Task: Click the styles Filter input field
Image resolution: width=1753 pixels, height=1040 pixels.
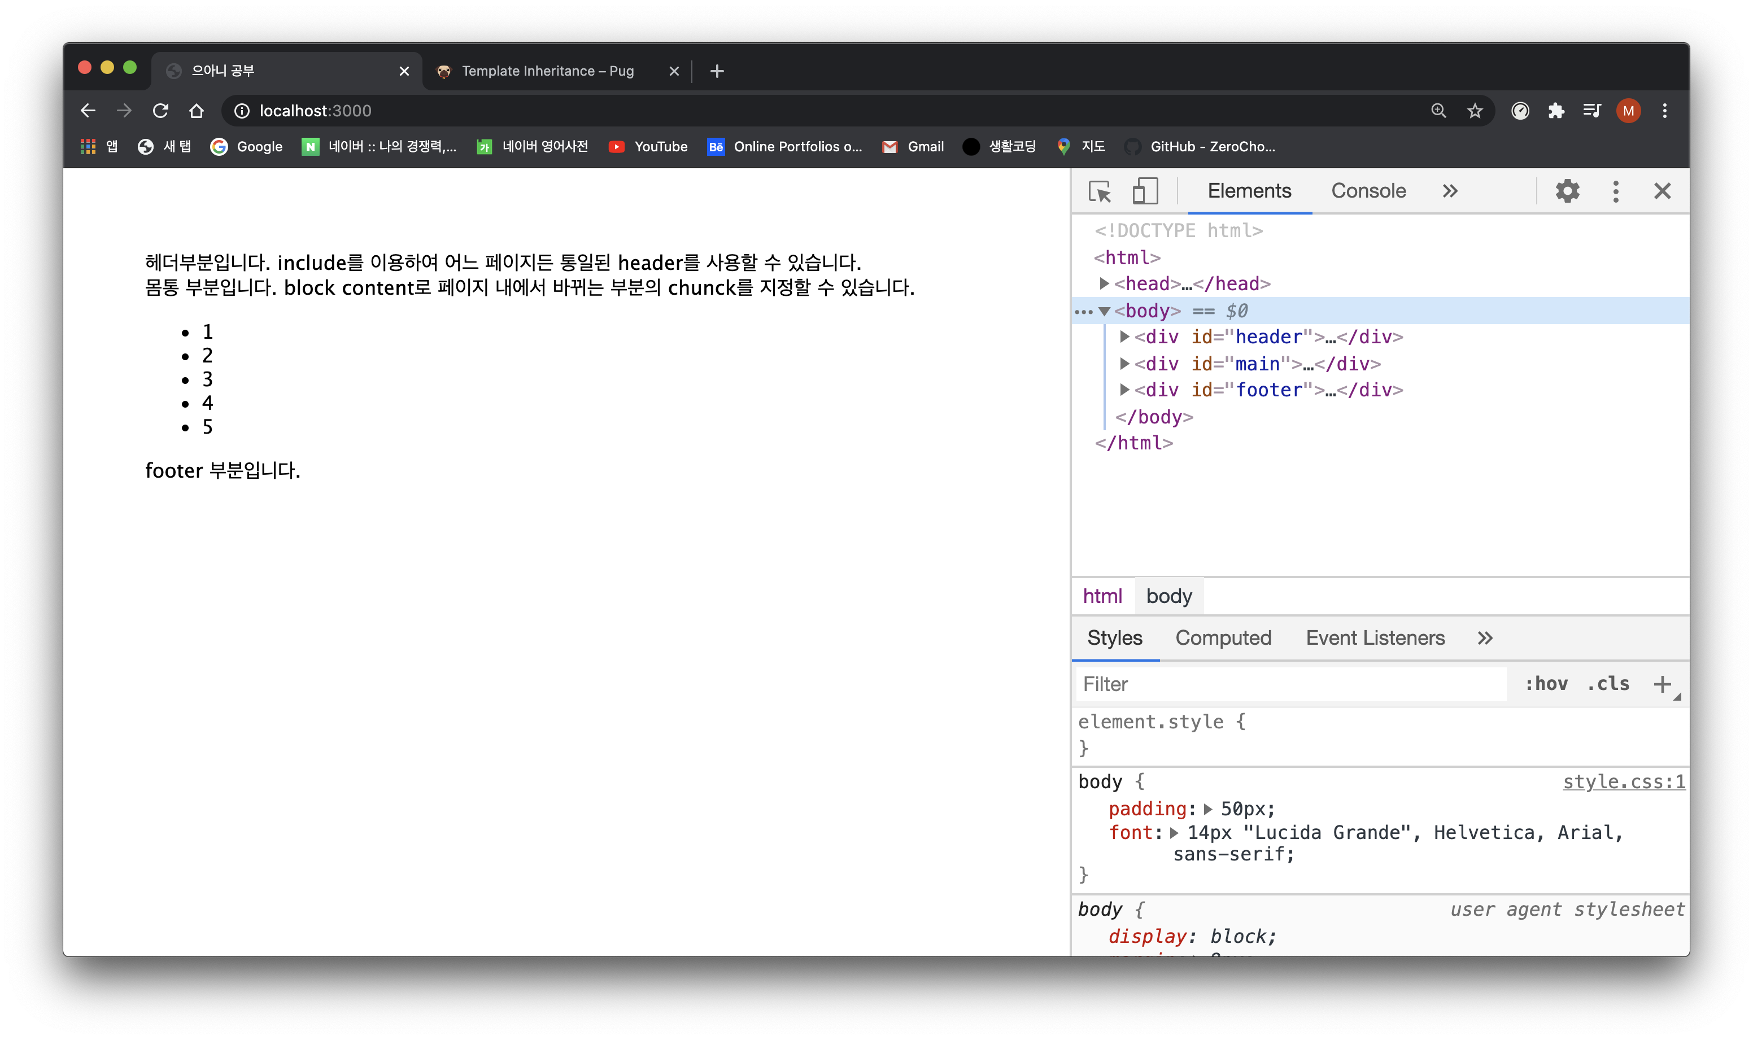Action: click(x=1290, y=684)
